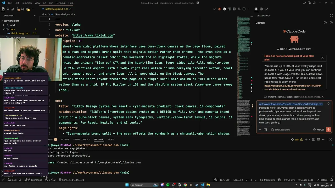Click Prettier in the status bar
Viewport: 335px width, 188px height.
(322, 180)
